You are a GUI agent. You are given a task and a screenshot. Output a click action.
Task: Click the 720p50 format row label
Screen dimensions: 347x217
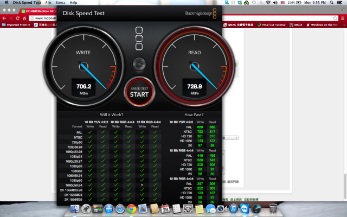click(x=77, y=142)
